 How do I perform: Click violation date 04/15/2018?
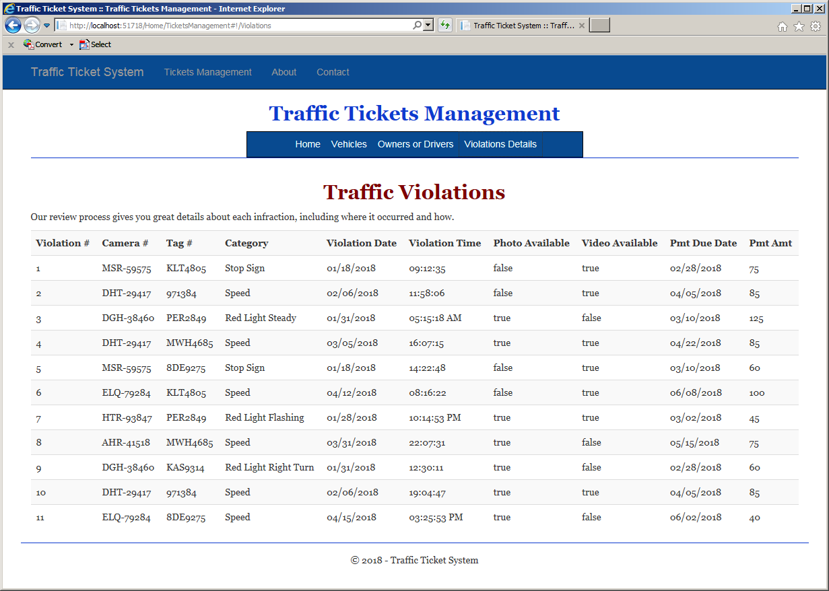coord(352,517)
